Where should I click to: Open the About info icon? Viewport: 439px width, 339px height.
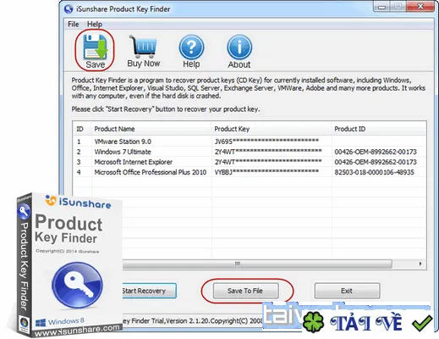tap(239, 47)
